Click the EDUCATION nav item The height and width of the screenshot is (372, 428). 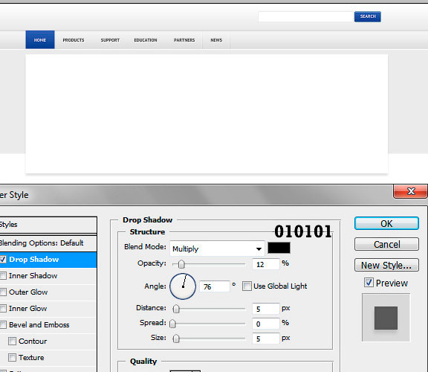(146, 40)
